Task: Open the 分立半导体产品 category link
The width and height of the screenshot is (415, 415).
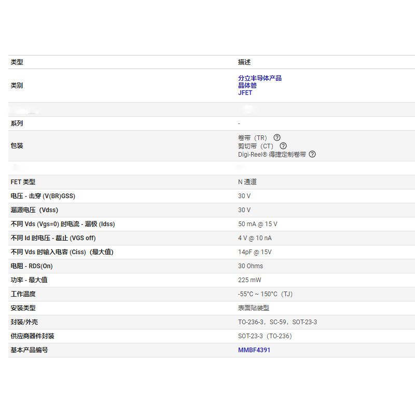Action: point(260,78)
